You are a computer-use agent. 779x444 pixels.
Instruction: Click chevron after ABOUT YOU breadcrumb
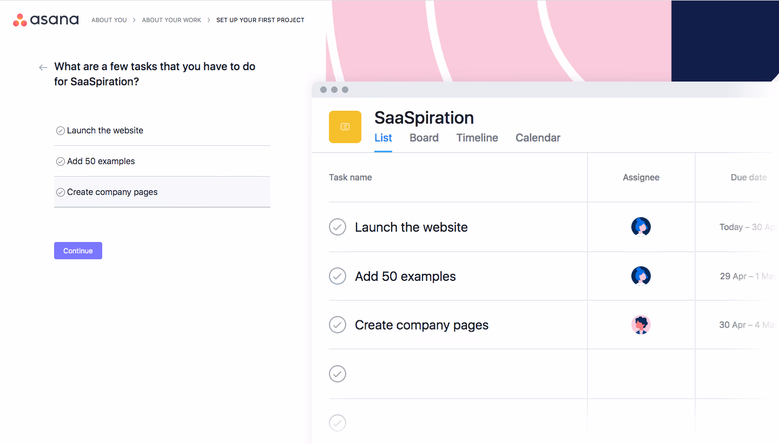pyautogui.click(x=134, y=20)
